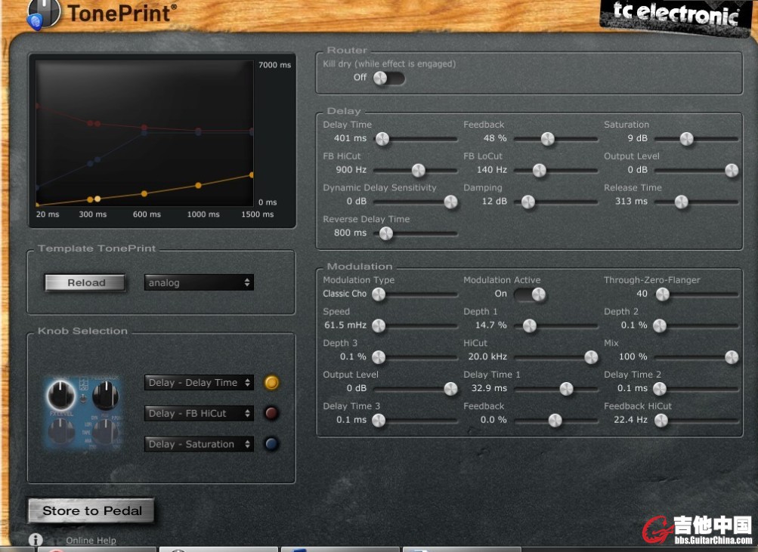This screenshot has width=758, height=552.
Task: Toggle the Kill dry switch
Action: 389,78
